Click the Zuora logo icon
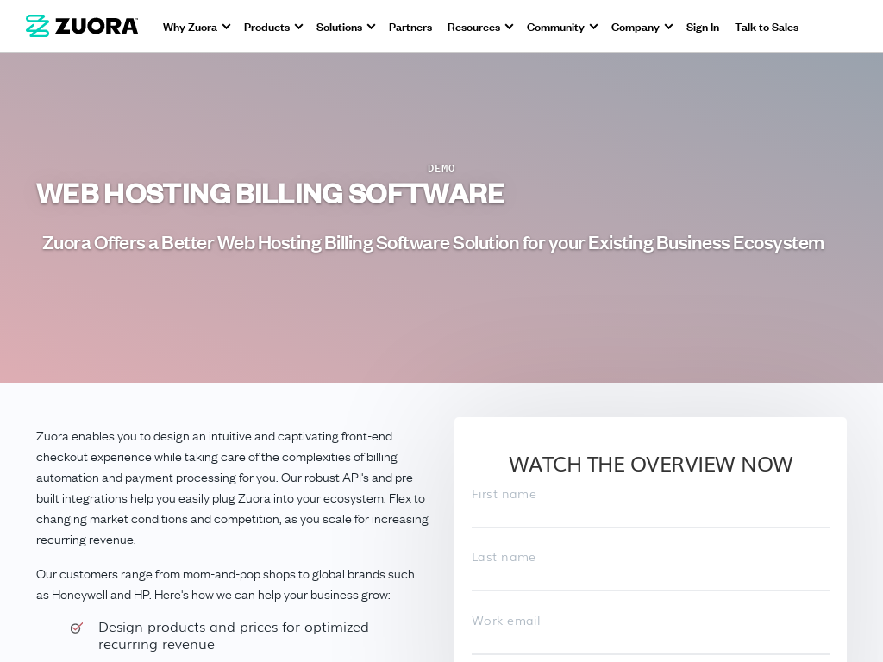The width and height of the screenshot is (883, 662). tap(38, 26)
